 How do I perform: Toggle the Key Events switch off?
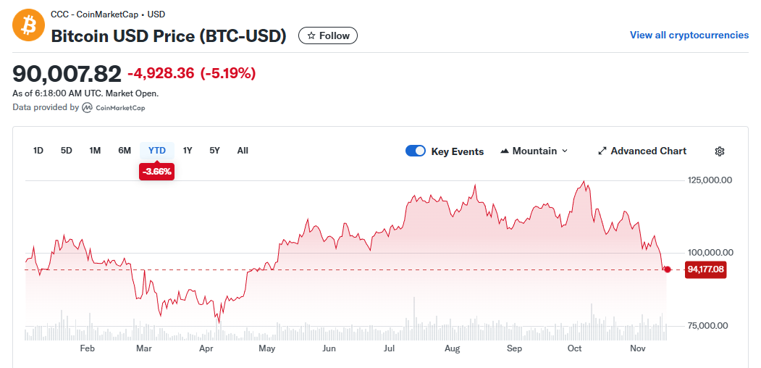coord(416,151)
